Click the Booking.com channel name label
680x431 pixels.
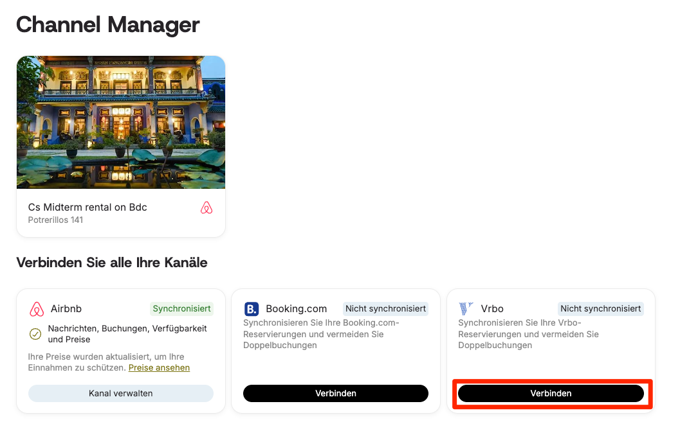pos(296,309)
